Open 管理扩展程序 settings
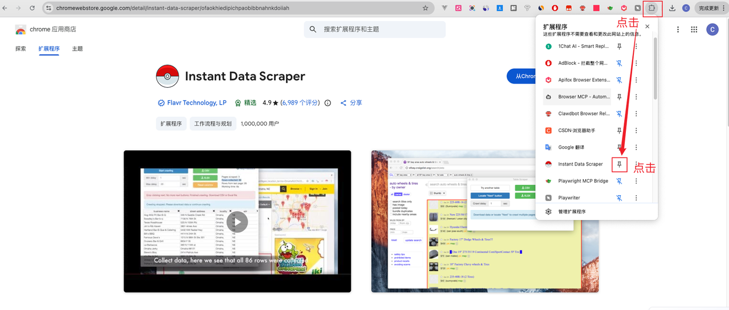The height and width of the screenshot is (310, 729). pos(572,212)
